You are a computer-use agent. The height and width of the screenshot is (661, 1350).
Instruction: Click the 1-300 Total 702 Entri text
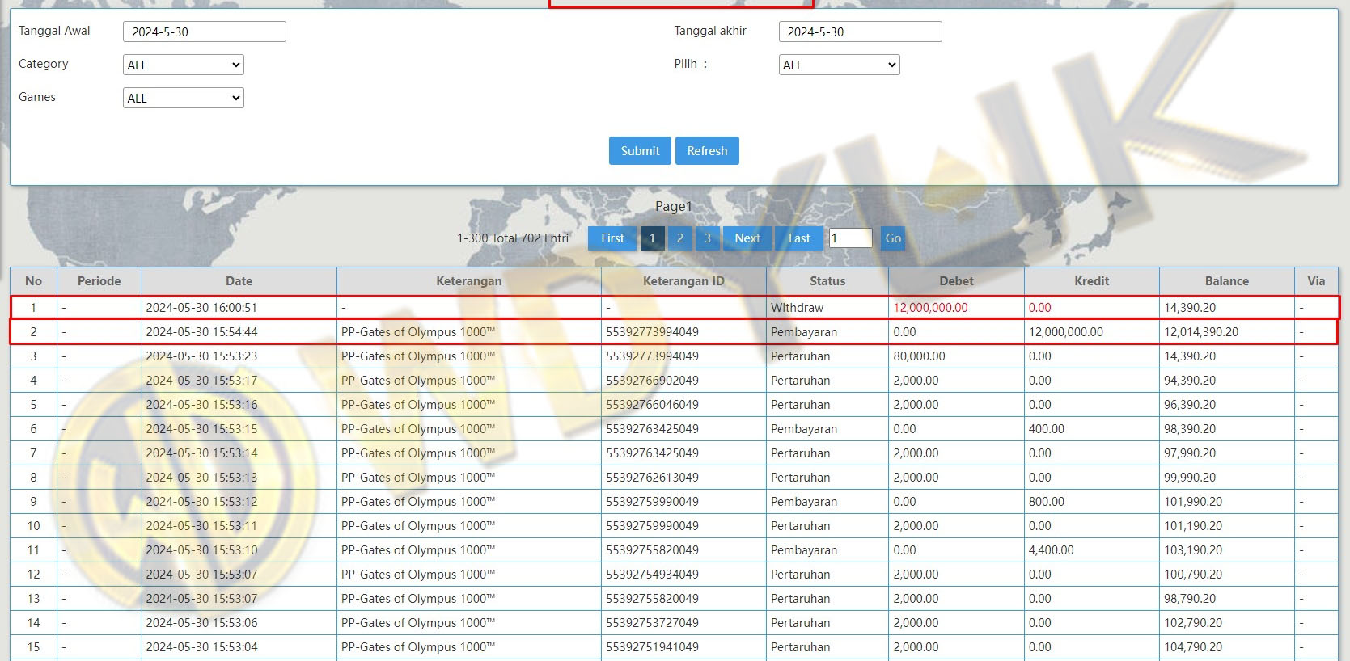click(513, 238)
